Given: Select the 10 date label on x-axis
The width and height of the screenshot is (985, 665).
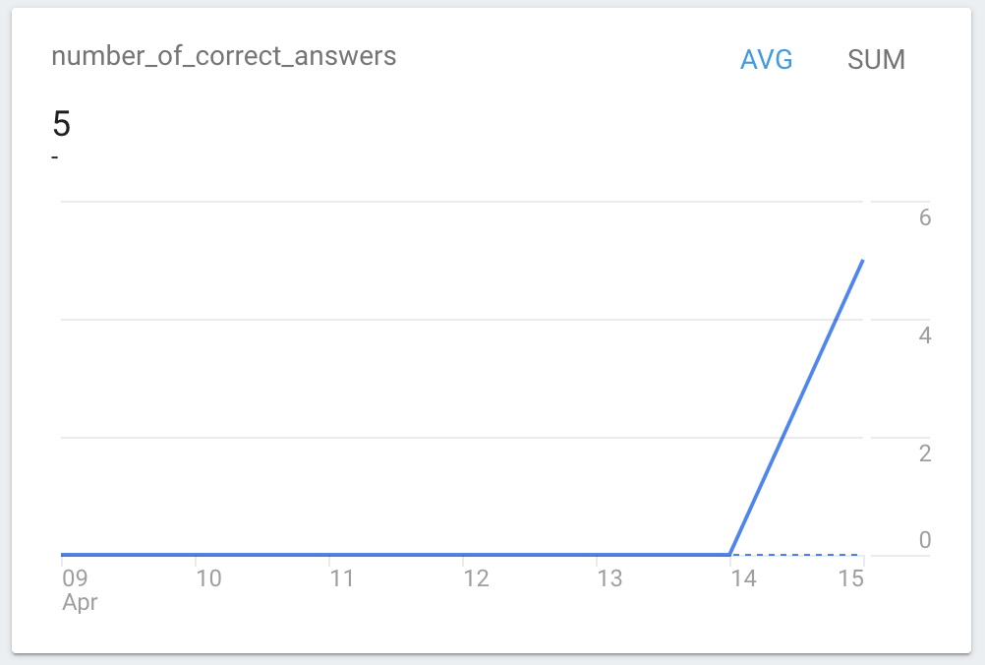Looking at the screenshot, I should click(x=208, y=578).
